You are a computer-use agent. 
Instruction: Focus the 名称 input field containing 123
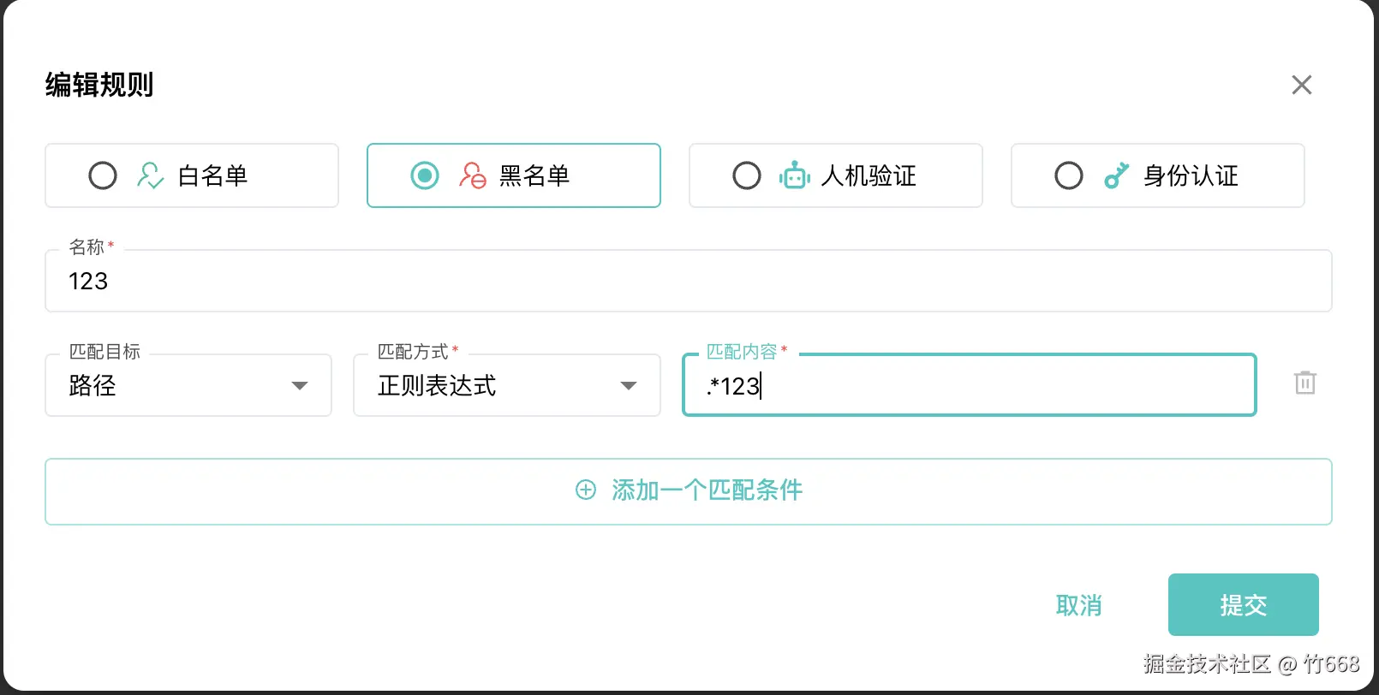tap(689, 281)
